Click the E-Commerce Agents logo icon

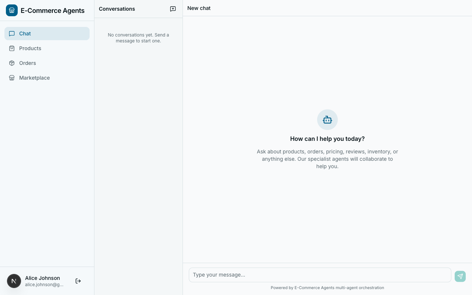pos(12,10)
